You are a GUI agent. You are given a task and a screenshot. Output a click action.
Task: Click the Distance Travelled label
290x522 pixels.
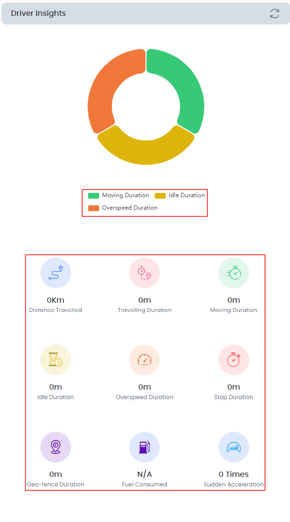tap(56, 310)
